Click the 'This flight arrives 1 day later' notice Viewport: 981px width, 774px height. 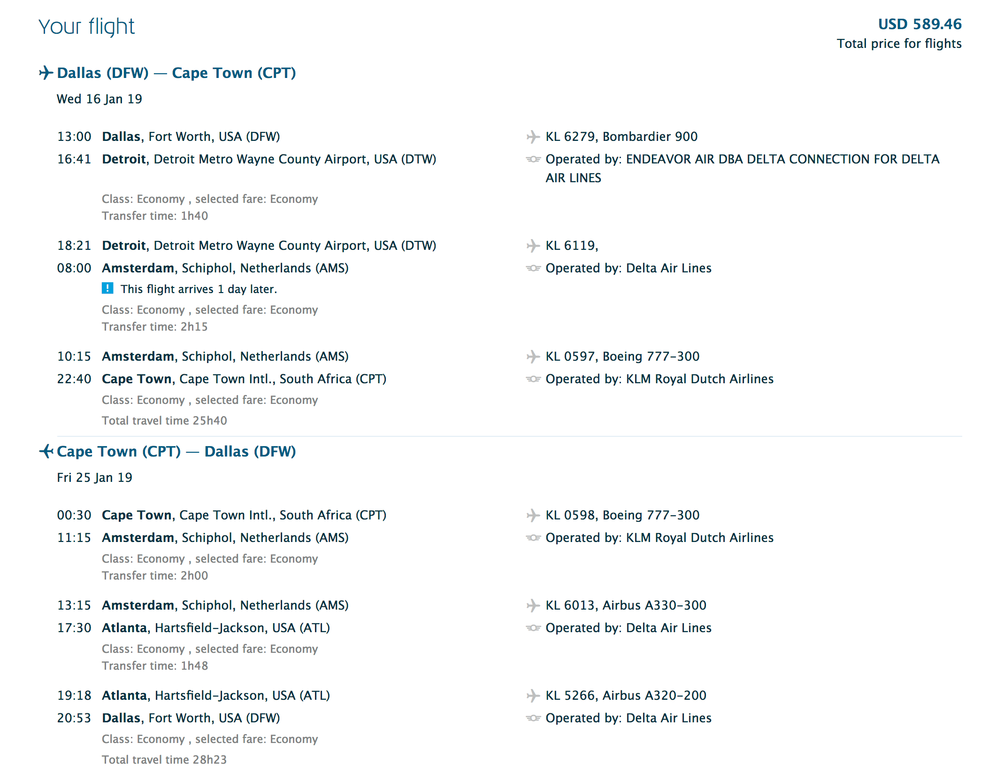pos(199,289)
